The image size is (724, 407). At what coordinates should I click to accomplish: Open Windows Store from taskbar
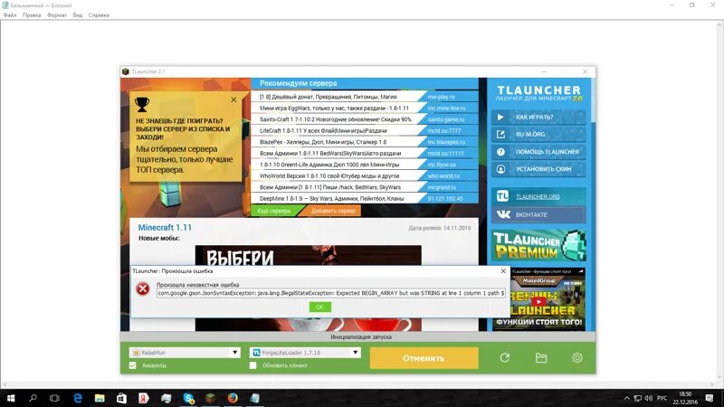(121, 398)
